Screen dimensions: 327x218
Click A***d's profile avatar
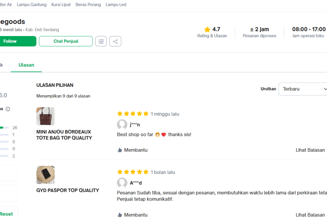pos(122,183)
